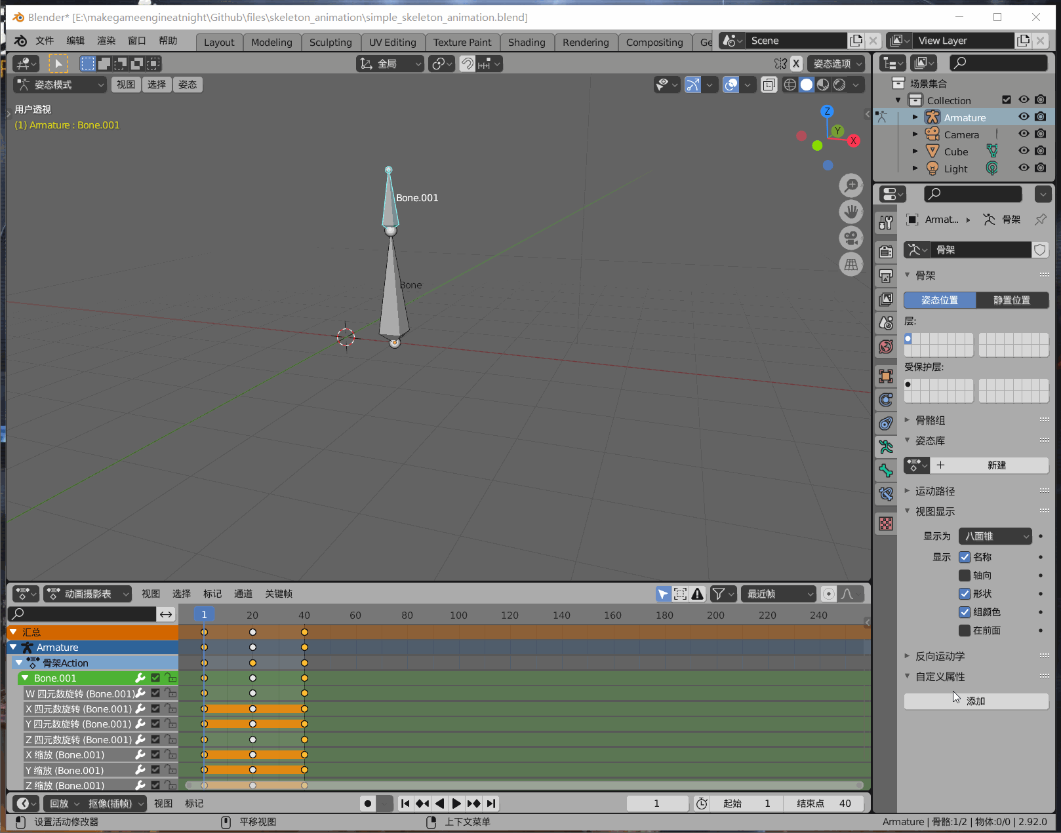Image resolution: width=1061 pixels, height=833 pixels.
Task: Open the 文件 menu
Action: (45, 41)
